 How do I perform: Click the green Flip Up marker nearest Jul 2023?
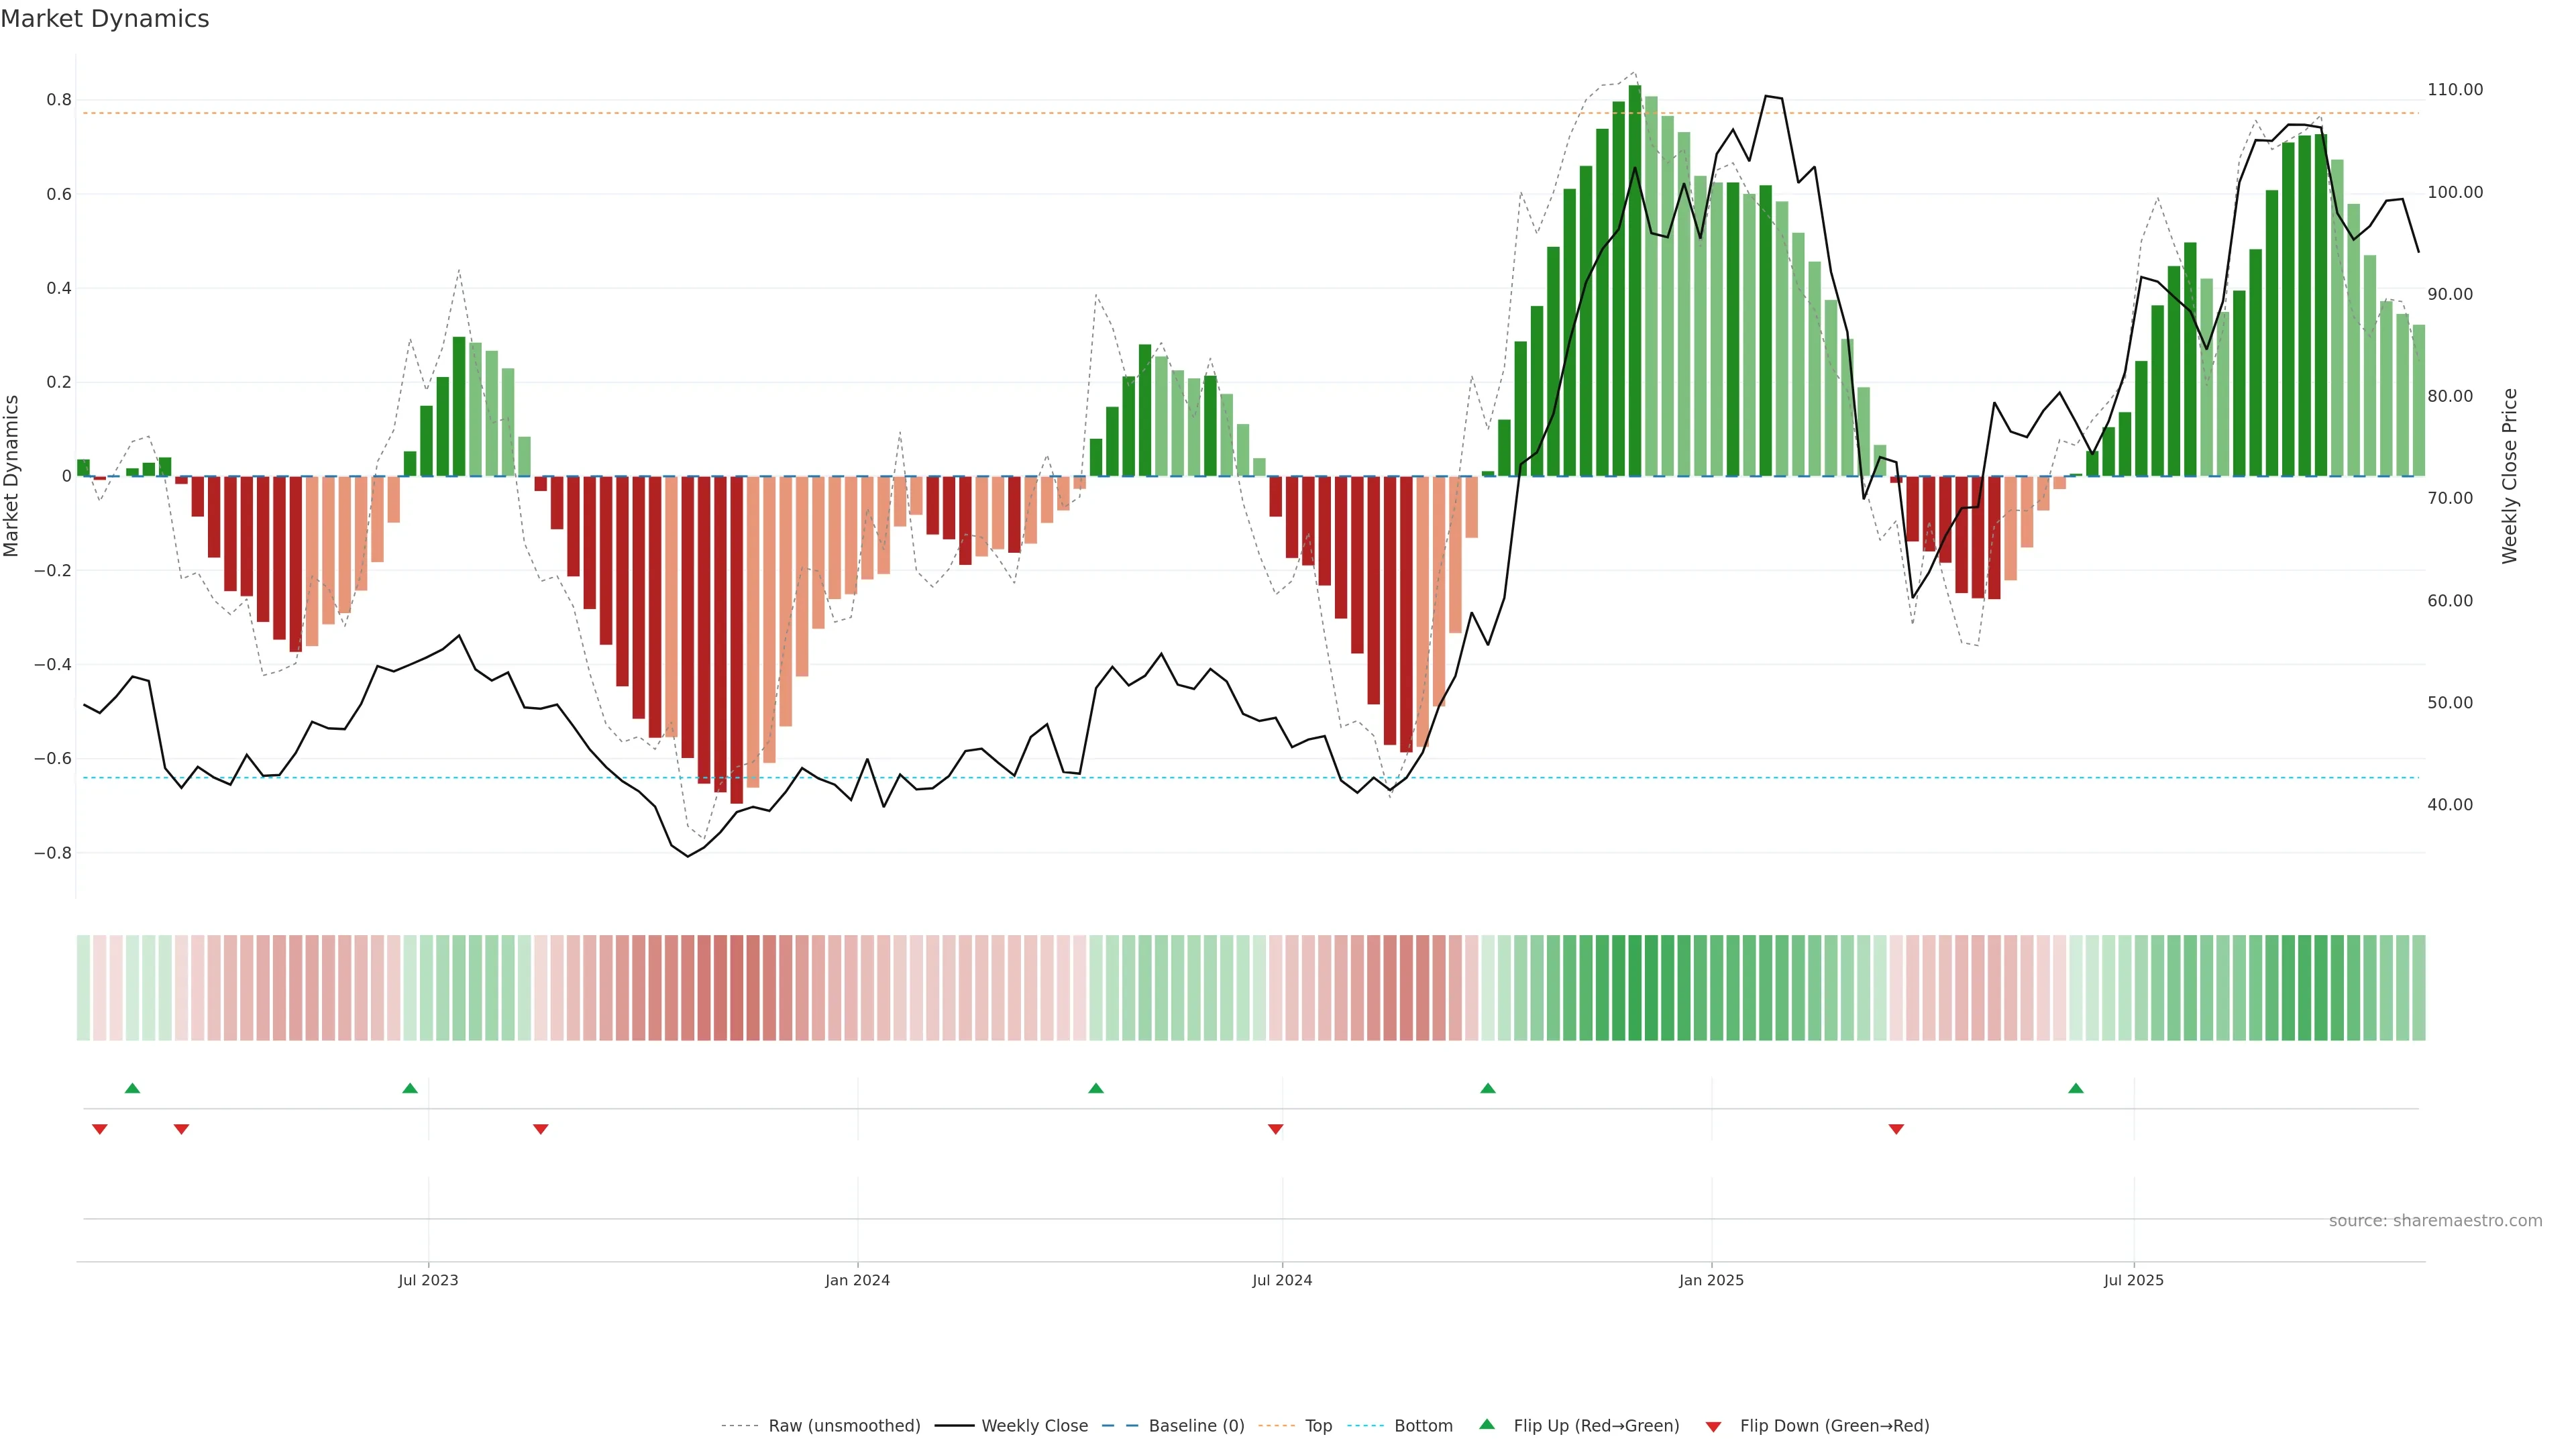(410, 1088)
